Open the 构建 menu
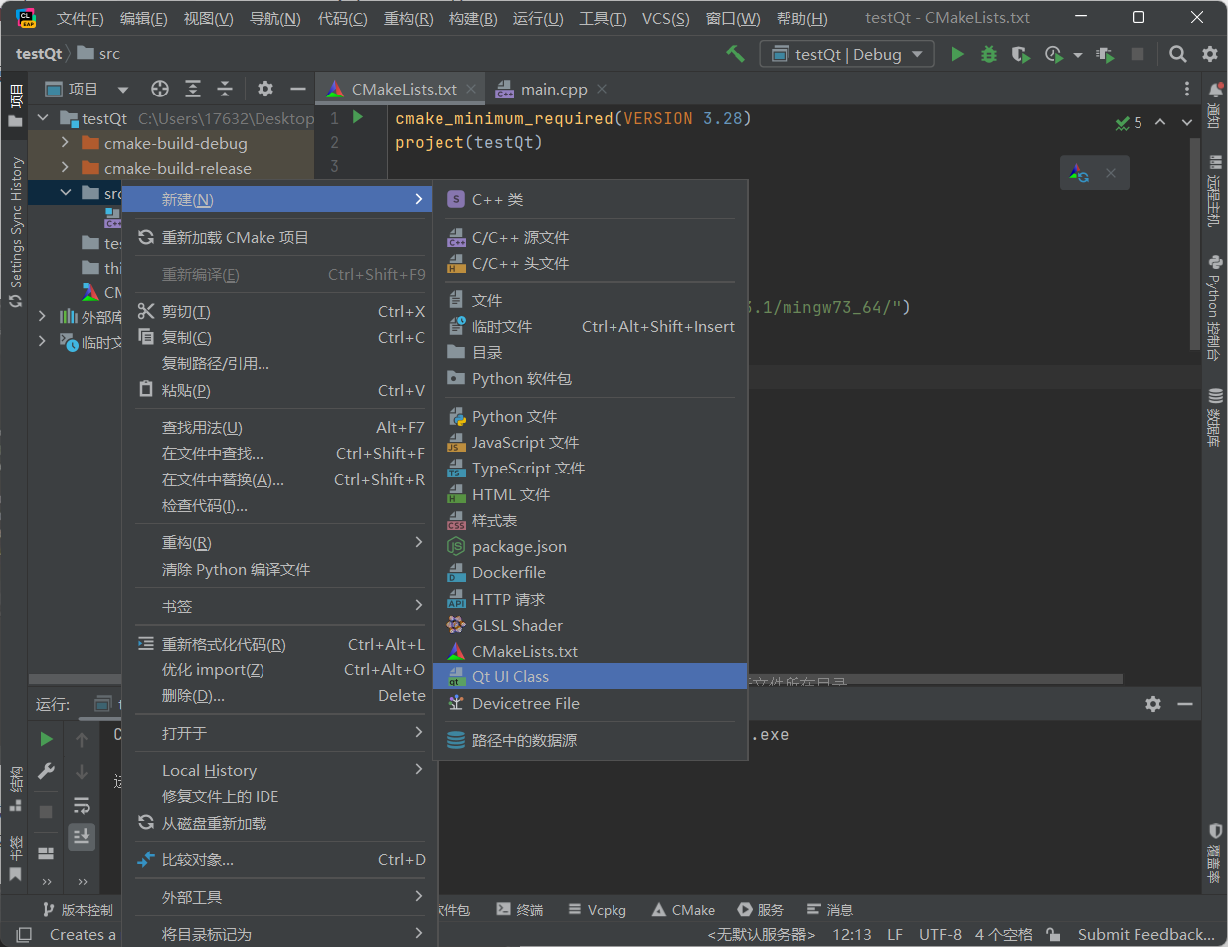The image size is (1228, 947). (473, 19)
